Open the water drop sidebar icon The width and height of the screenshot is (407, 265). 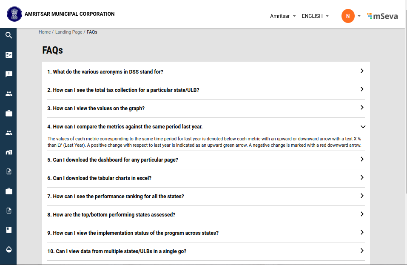pos(9,249)
